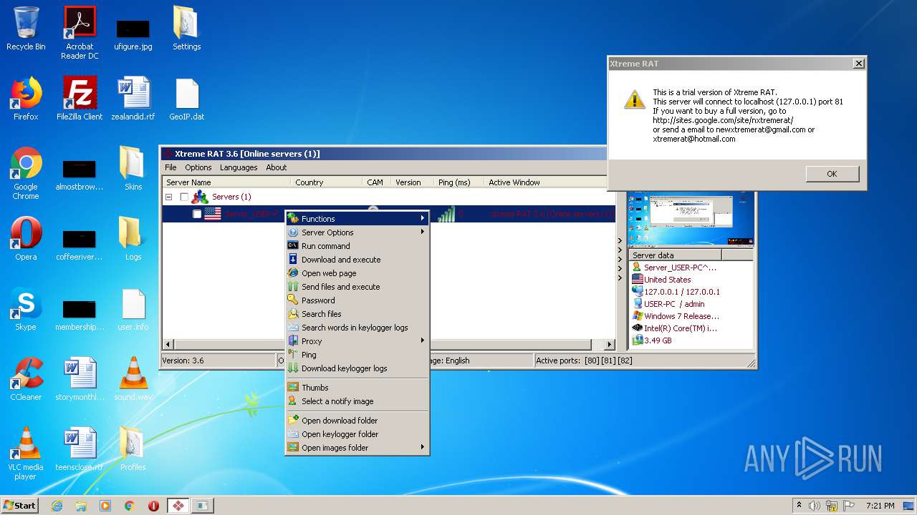This screenshot has height=515, width=917.
Task: Open the Options menu in Xtreme RAT
Action: [198, 167]
